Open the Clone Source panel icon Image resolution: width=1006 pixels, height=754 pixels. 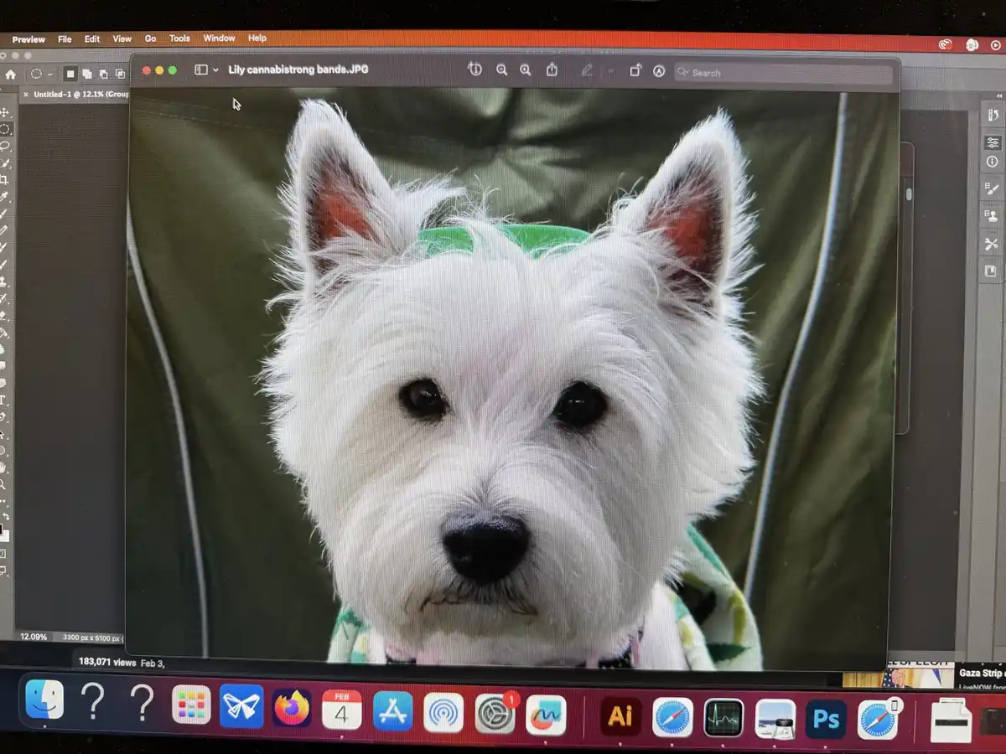pyautogui.click(x=991, y=215)
